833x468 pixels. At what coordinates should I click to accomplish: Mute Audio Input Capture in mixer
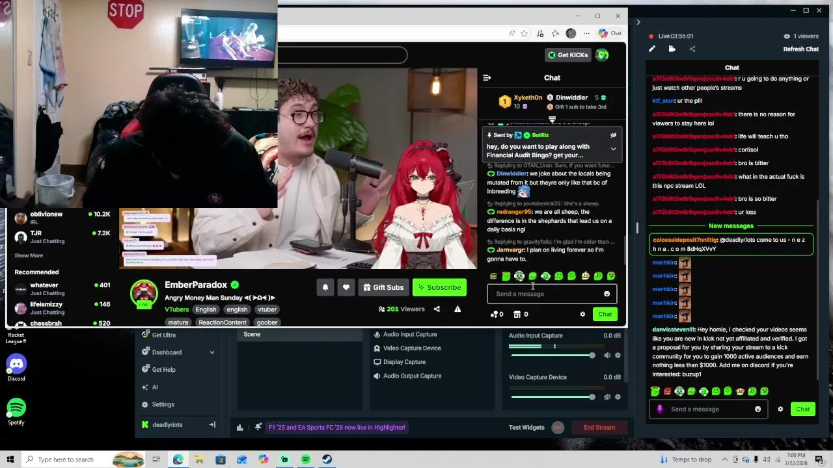(x=607, y=356)
